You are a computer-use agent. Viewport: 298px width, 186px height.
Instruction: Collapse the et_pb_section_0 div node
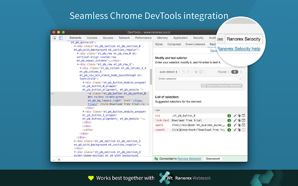[x=75, y=46]
